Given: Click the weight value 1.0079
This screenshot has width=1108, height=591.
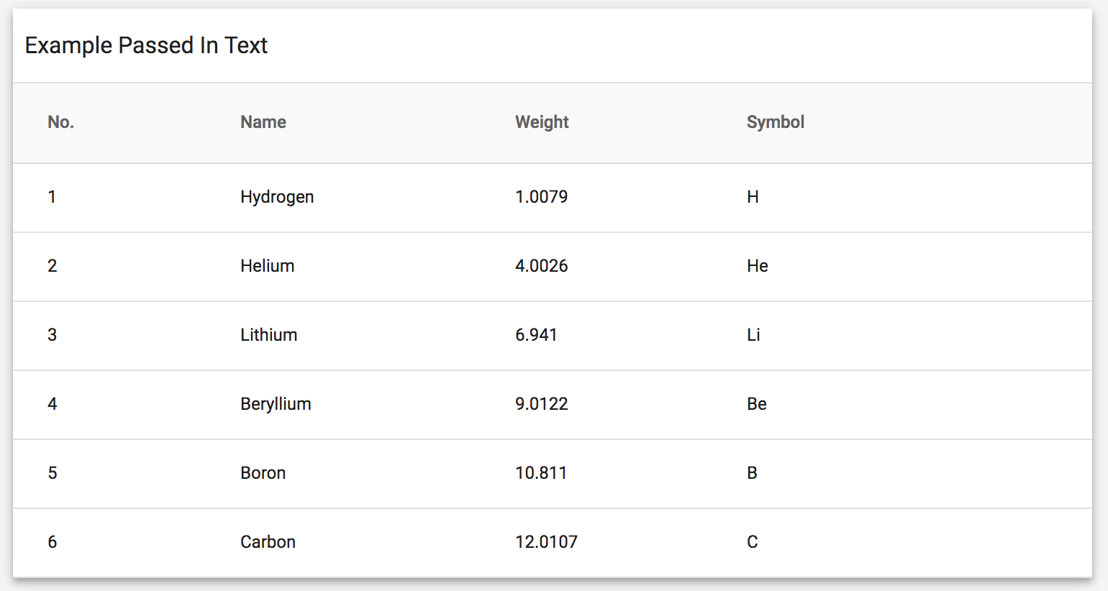Looking at the screenshot, I should point(541,197).
